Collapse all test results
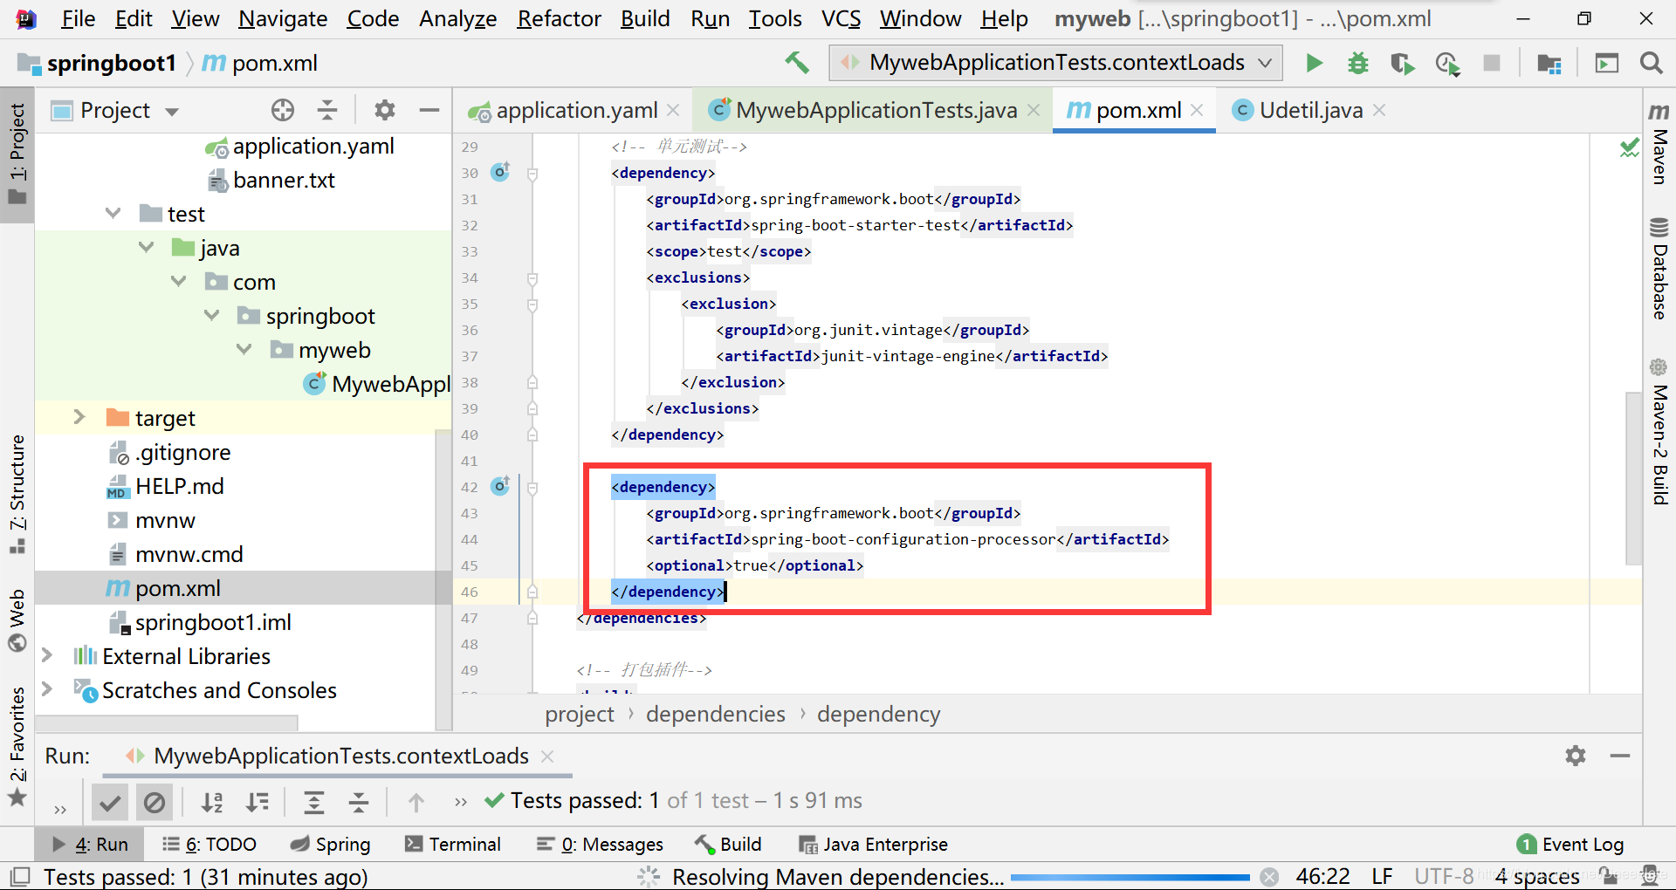Image resolution: width=1676 pixels, height=890 pixels. pyautogui.click(x=359, y=801)
